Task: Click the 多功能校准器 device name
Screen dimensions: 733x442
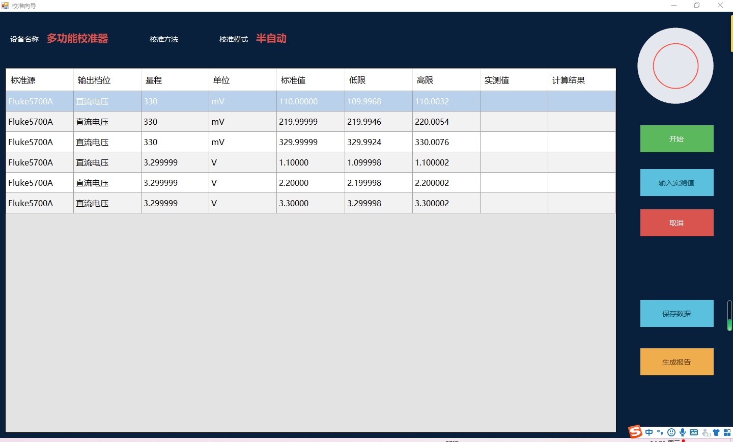Action: click(77, 39)
